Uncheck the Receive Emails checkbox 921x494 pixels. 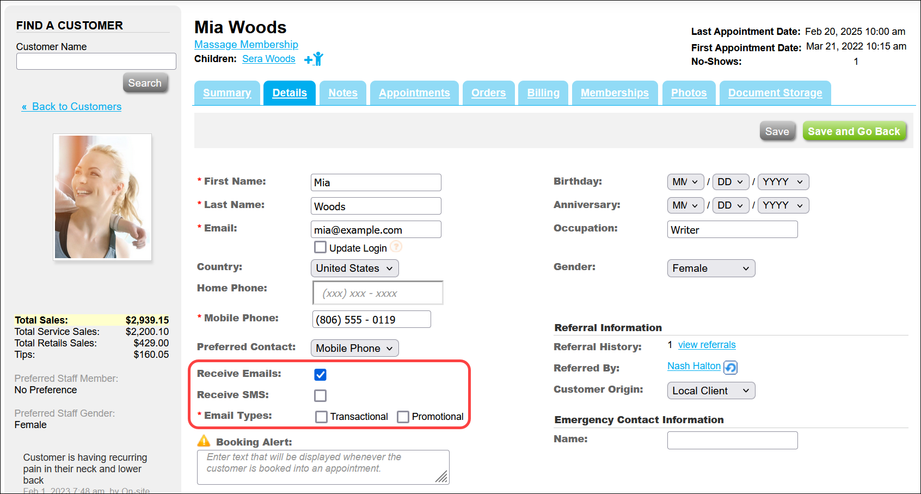320,374
